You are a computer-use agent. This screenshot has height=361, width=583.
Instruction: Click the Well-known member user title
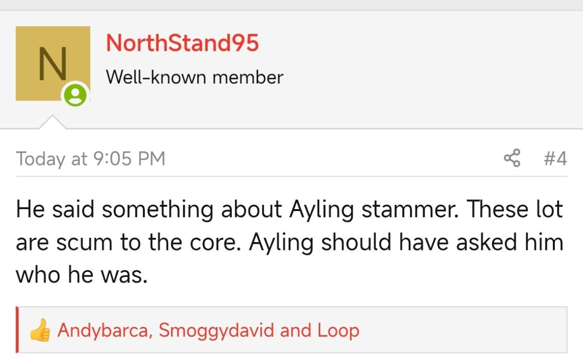tap(194, 77)
